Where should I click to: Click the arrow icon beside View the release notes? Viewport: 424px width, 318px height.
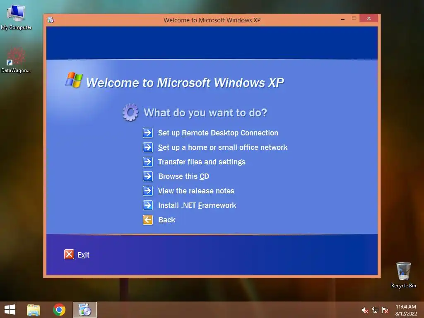(x=148, y=191)
